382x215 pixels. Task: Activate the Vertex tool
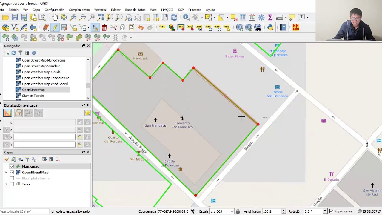point(95,28)
